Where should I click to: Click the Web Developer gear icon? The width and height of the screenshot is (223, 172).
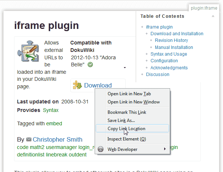pyautogui.click(x=101, y=149)
